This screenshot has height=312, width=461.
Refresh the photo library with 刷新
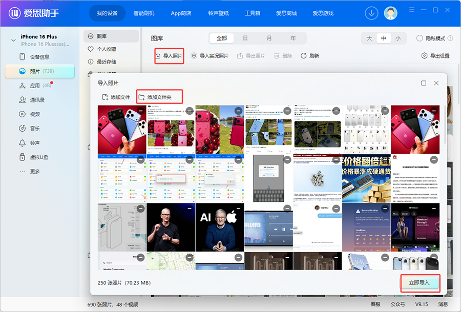click(309, 56)
